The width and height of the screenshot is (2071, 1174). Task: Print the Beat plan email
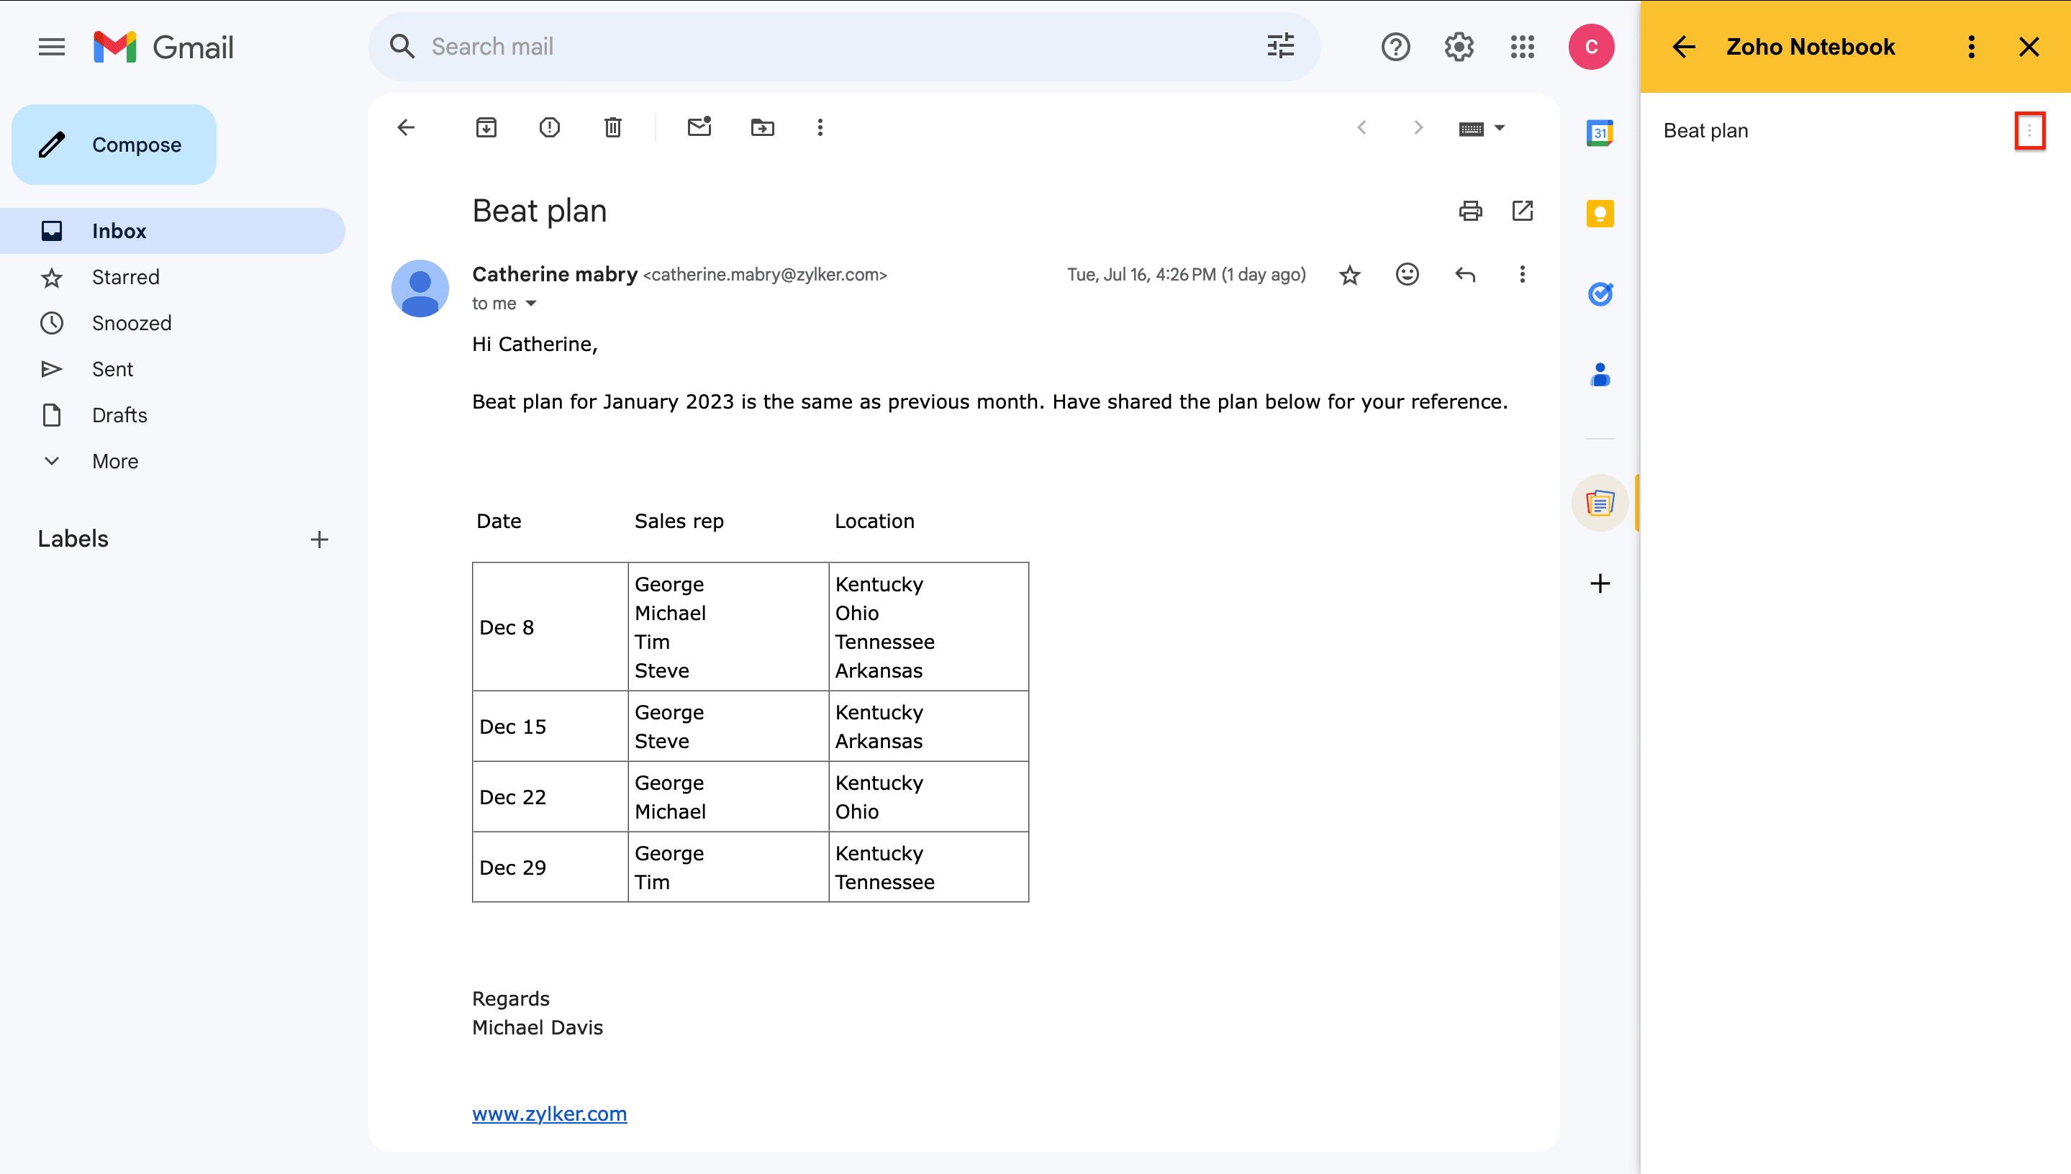coord(1470,211)
